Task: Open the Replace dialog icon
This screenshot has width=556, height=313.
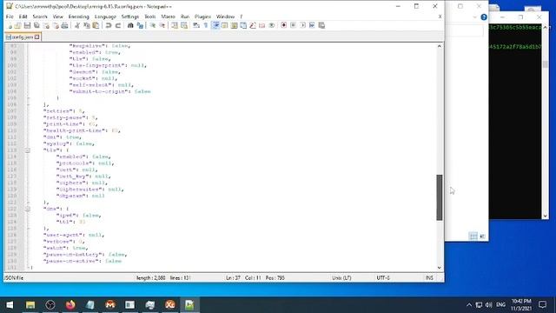Action: (x=140, y=25)
